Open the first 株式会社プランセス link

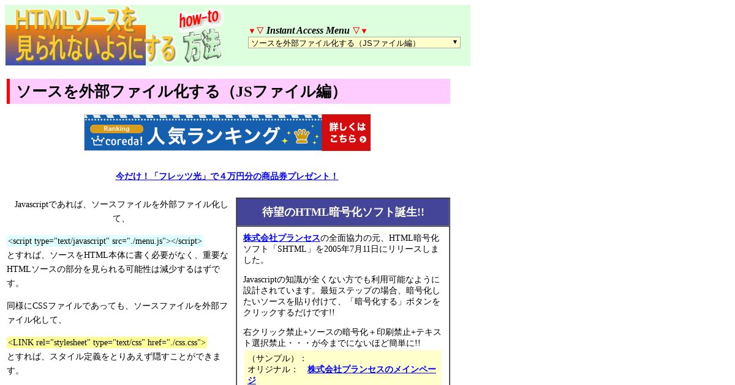[x=282, y=238]
